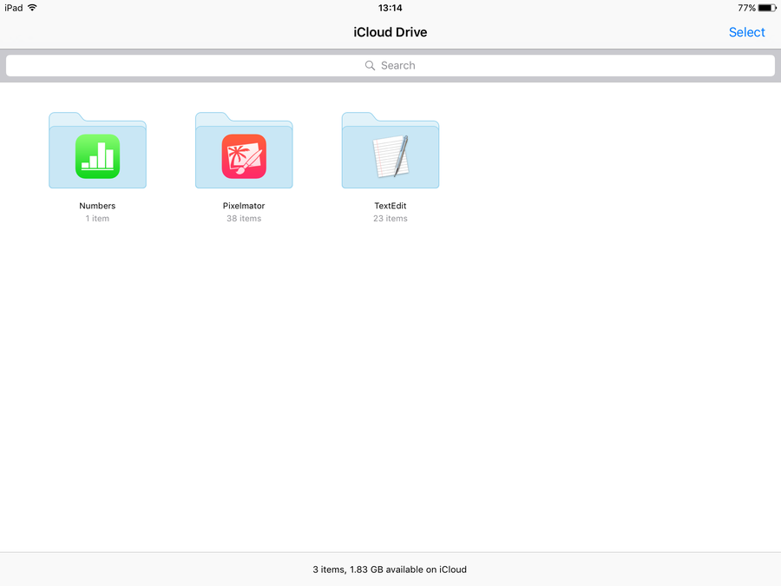This screenshot has height=586, width=781.
Task: Open the TextEdit folder icon
Action: [x=390, y=150]
